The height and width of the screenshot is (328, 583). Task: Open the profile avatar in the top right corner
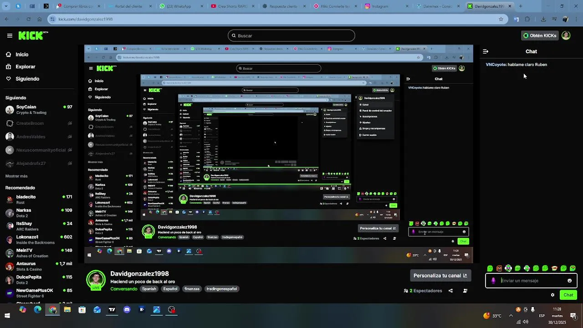coord(566,36)
